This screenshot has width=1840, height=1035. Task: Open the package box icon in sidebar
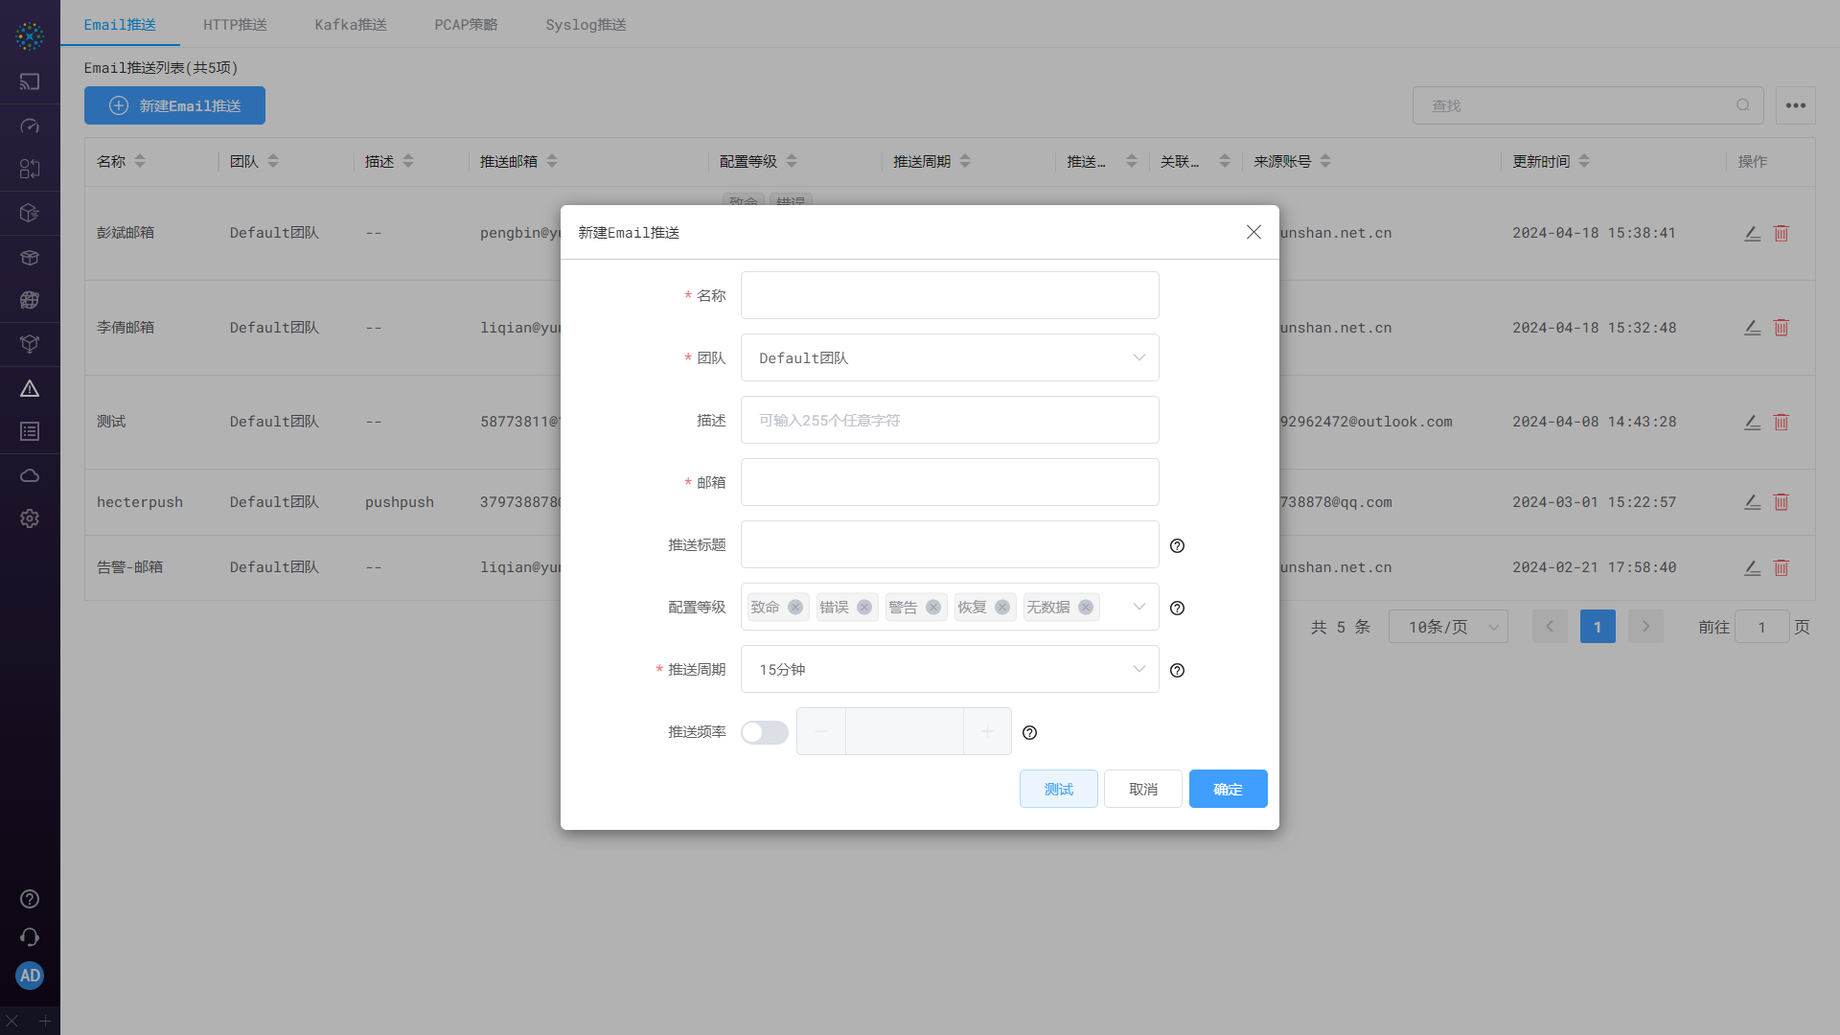tap(30, 257)
